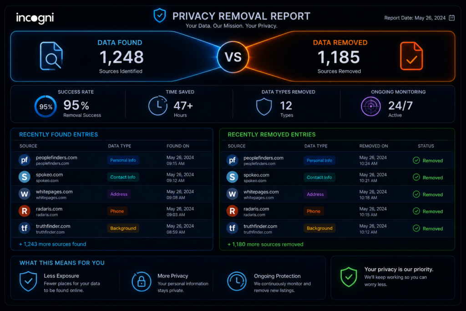Click the truthfinder tf icon in removed entries
Image resolution: width=466 pixels, height=311 pixels.
tap(232, 228)
